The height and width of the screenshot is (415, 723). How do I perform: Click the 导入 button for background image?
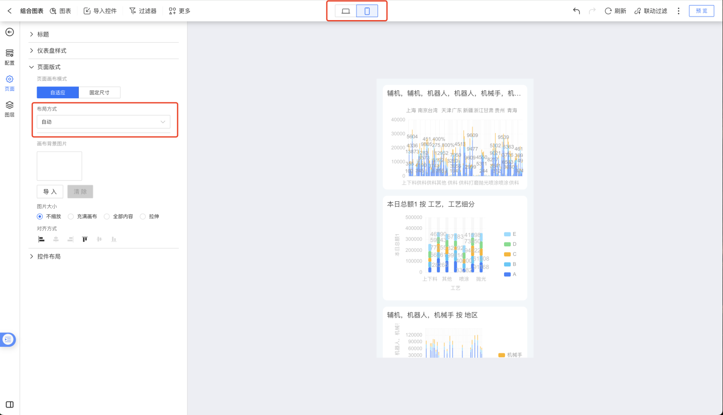pyautogui.click(x=50, y=192)
